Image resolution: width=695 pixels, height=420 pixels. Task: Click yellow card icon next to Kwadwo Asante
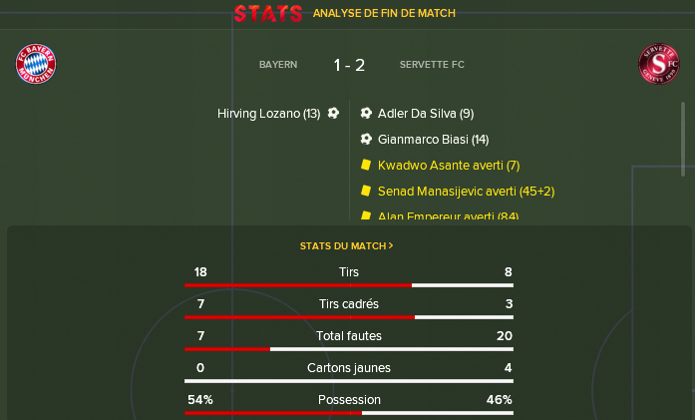point(366,165)
